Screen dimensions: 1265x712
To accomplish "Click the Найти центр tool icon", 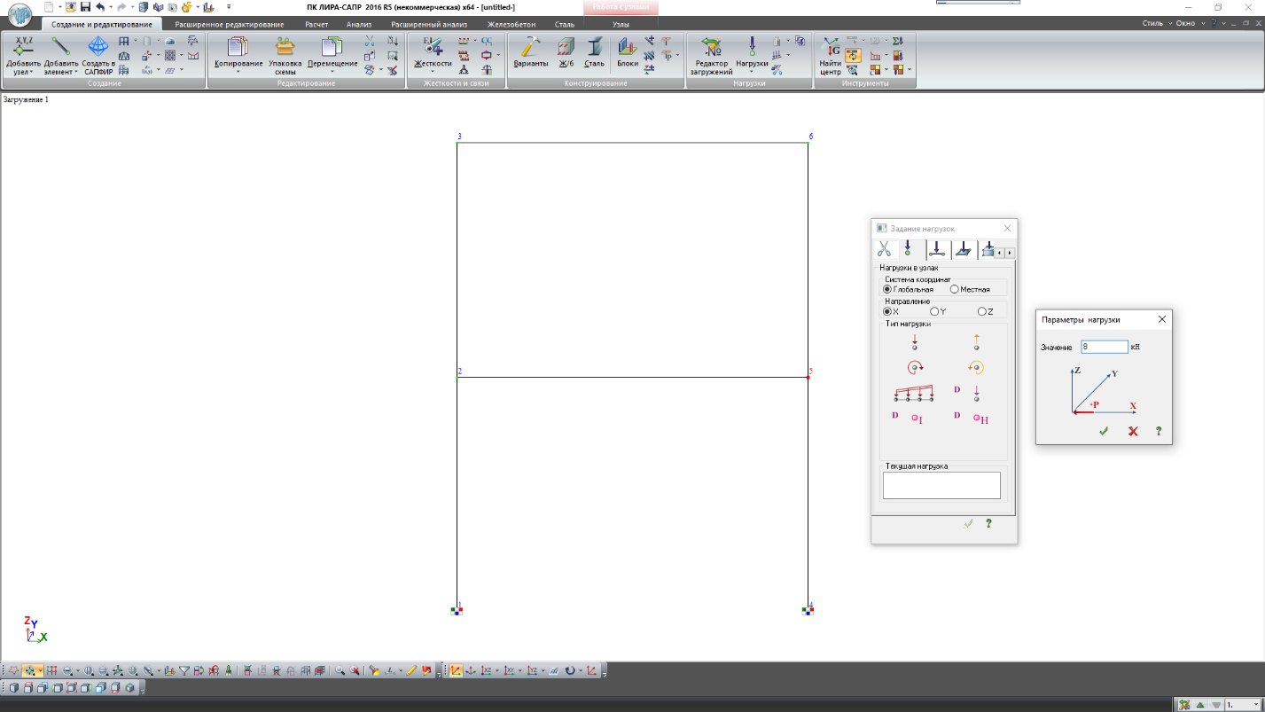I will 831,46.
